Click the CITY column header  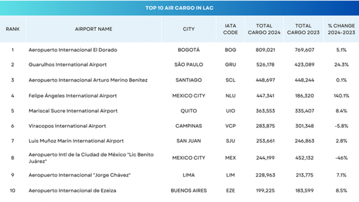point(188,29)
